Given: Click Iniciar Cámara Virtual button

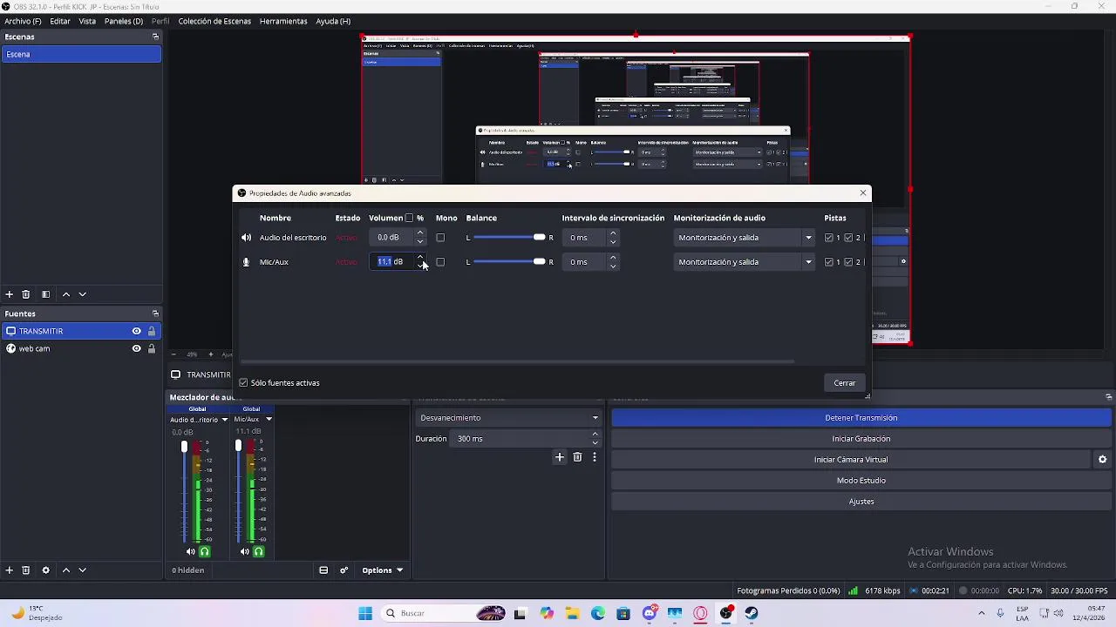Looking at the screenshot, I should click(x=851, y=460).
